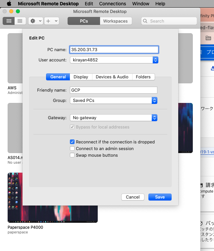Viewport: 214px width, 251px height.
Task: Select the AS014 PC thumbnail
Action: click(x=15, y=128)
